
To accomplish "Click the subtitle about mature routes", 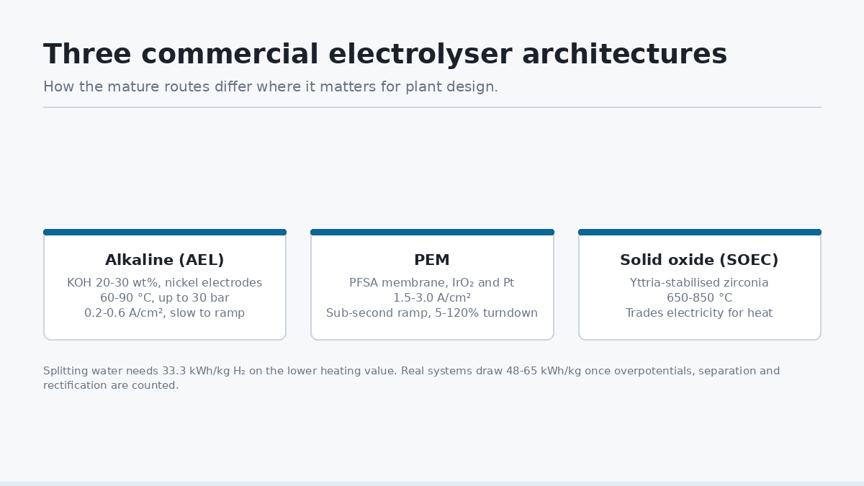I will 271,87.
